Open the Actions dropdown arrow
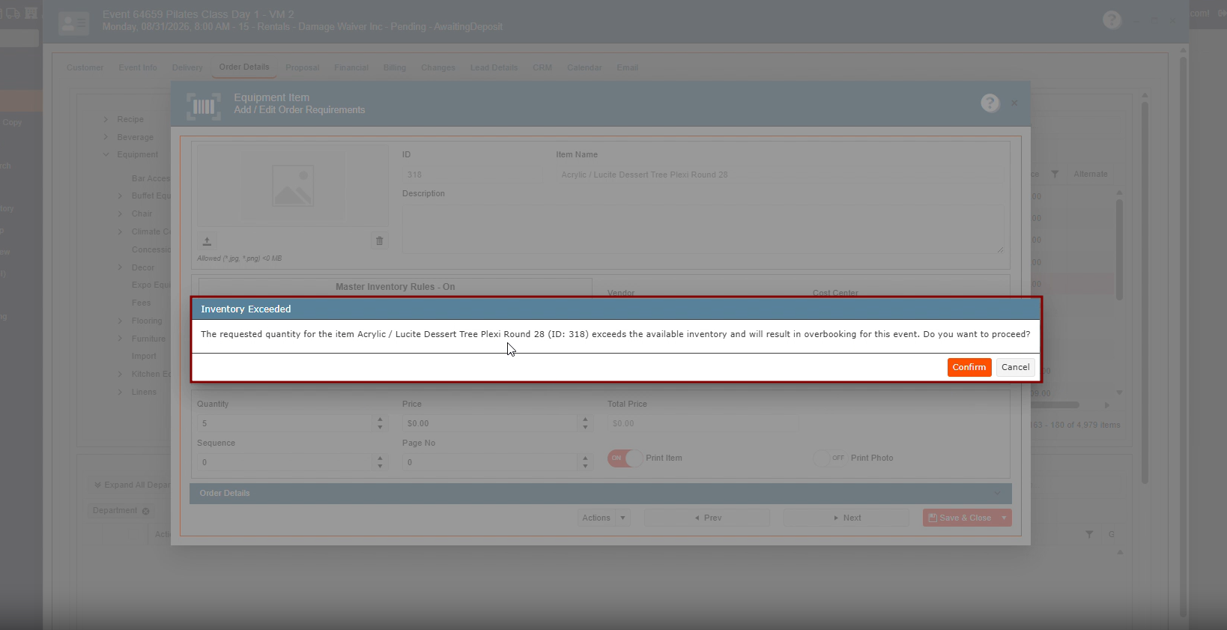Viewport: 1227px width, 630px height. [x=622, y=518]
